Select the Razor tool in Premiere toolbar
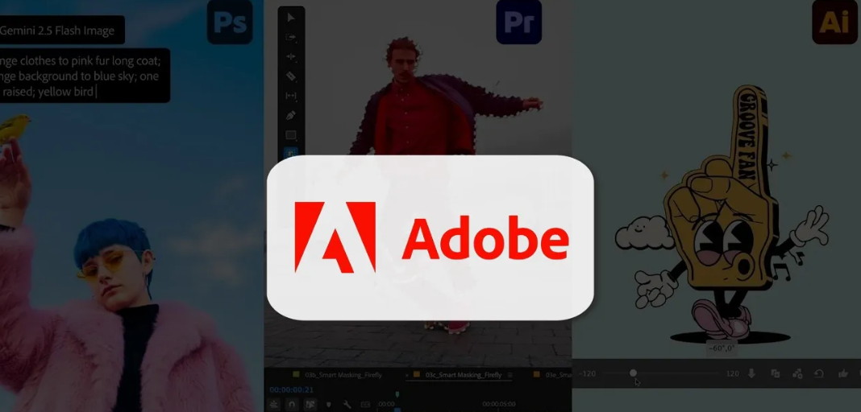Viewport: 861px width, 412px height. (x=291, y=76)
